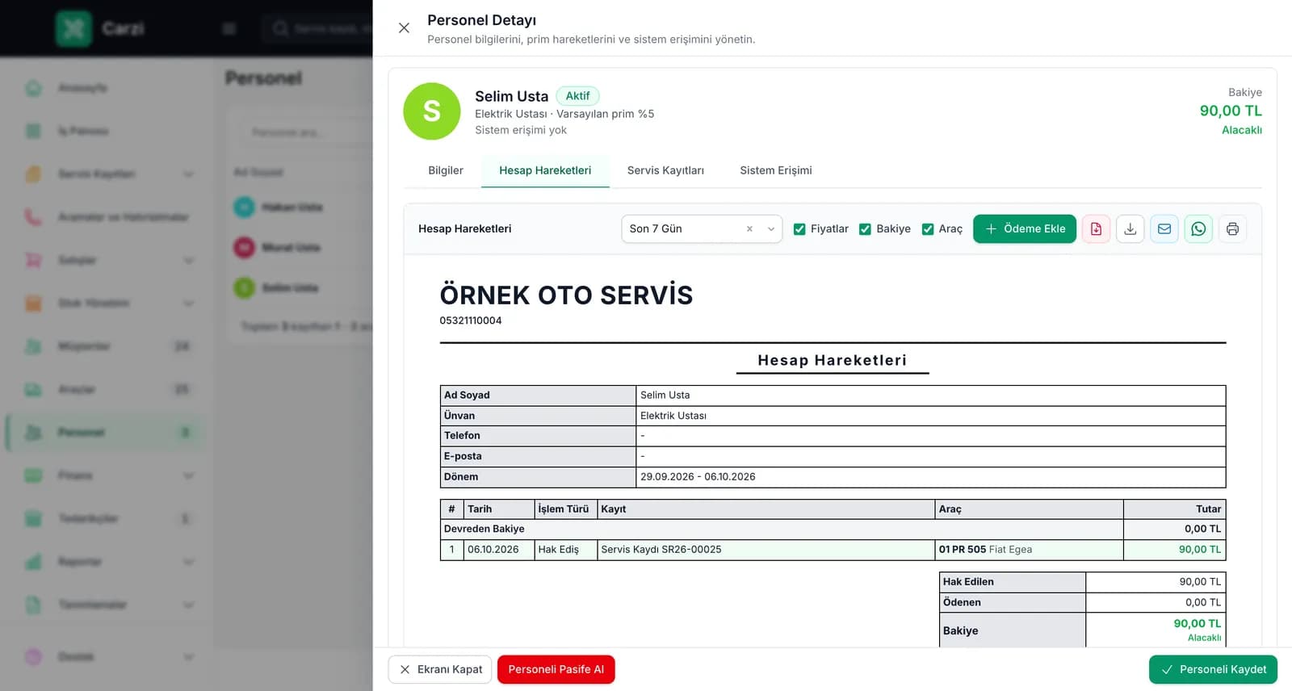Viewport: 1292px width, 691px height.
Task: Click the download icon in toolbar
Action: coord(1130,229)
